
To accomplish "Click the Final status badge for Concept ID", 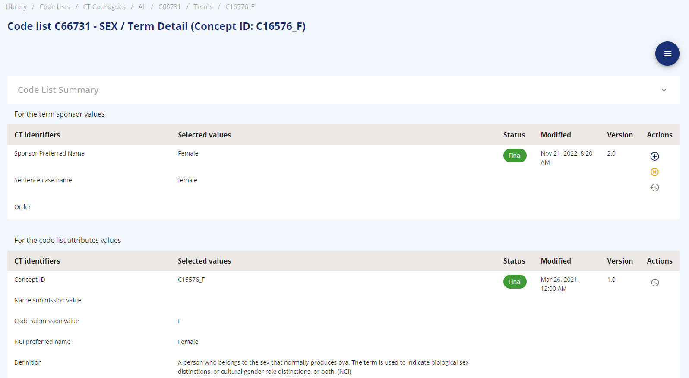I will (x=515, y=282).
